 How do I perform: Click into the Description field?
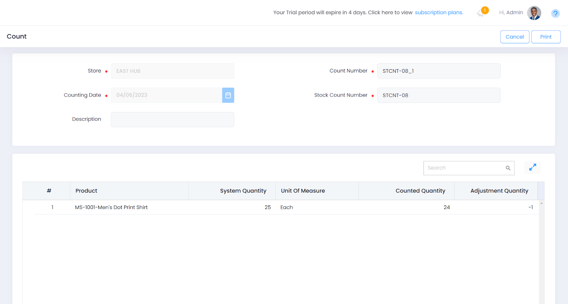[173, 119]
